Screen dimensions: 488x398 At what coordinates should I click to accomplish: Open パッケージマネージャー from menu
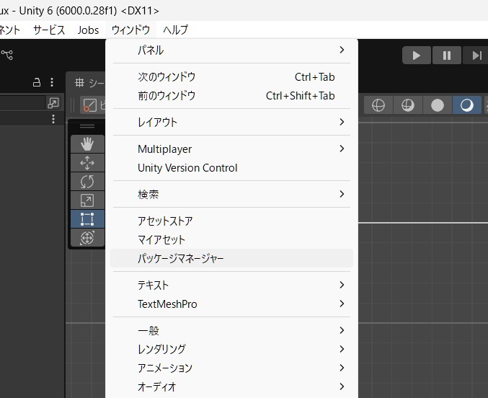tap(231, 258)
